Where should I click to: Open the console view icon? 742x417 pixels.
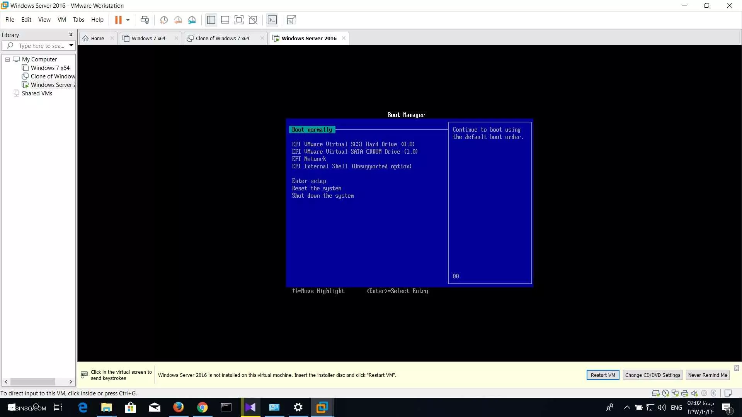(x=272, y=20)
